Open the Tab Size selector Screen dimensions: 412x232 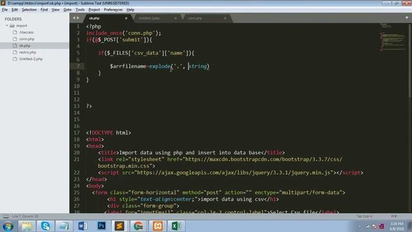(x=364, y=217)
